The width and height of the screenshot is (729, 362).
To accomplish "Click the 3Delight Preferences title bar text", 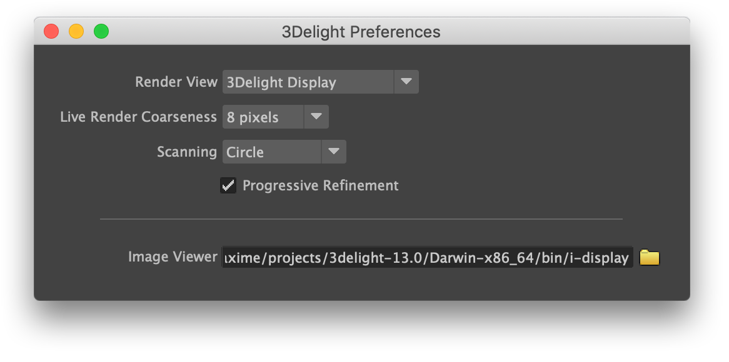I will (x=361, y=32).
